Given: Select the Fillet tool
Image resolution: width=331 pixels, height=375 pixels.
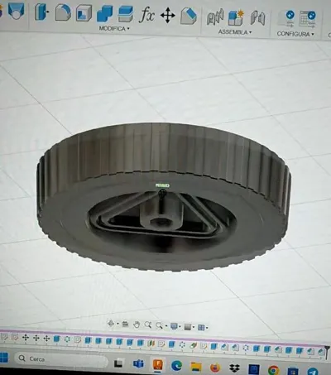Looking at the screenshot, I should 63,12.
